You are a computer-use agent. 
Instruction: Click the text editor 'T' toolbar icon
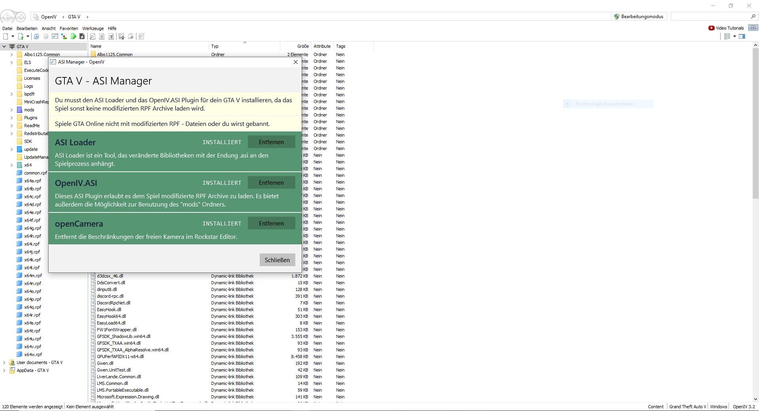[x=111, y=36]
